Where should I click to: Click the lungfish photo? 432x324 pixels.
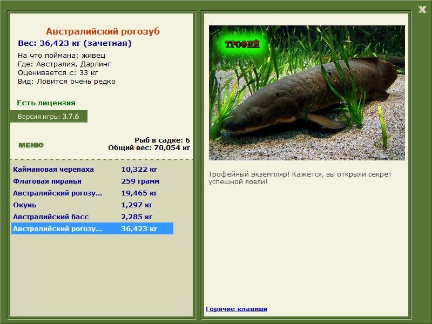click(x=307, y=93)
